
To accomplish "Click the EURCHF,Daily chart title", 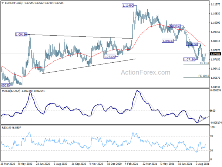I will [x=14, y=3].
